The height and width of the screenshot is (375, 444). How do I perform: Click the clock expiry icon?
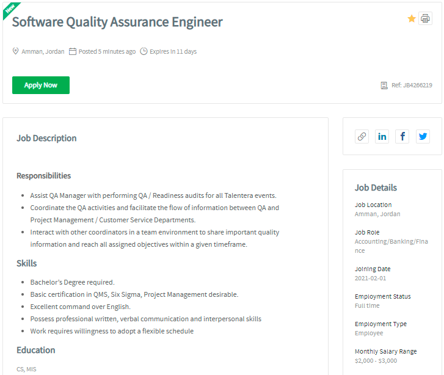(x=144, y=51)
